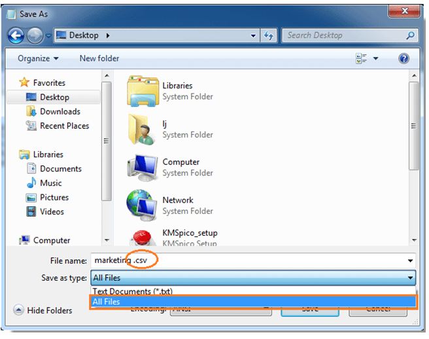Click the Back navigation arrow button
Image resolution: width=429 pixels, height=339 pixels.
[x=16, y=35]
